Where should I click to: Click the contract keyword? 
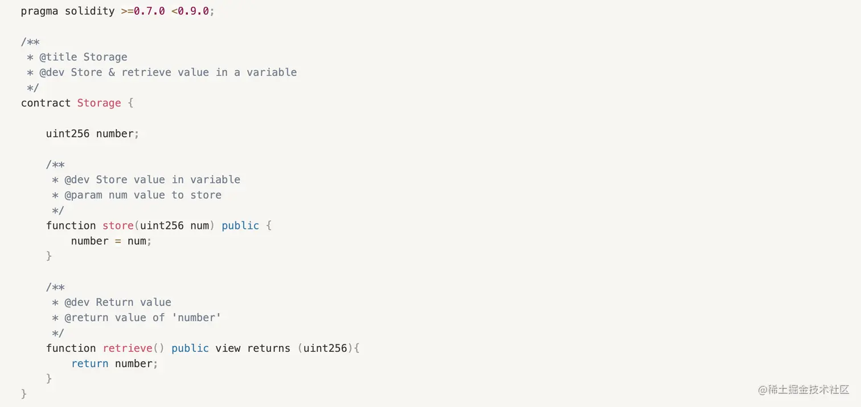pos(46,103)
